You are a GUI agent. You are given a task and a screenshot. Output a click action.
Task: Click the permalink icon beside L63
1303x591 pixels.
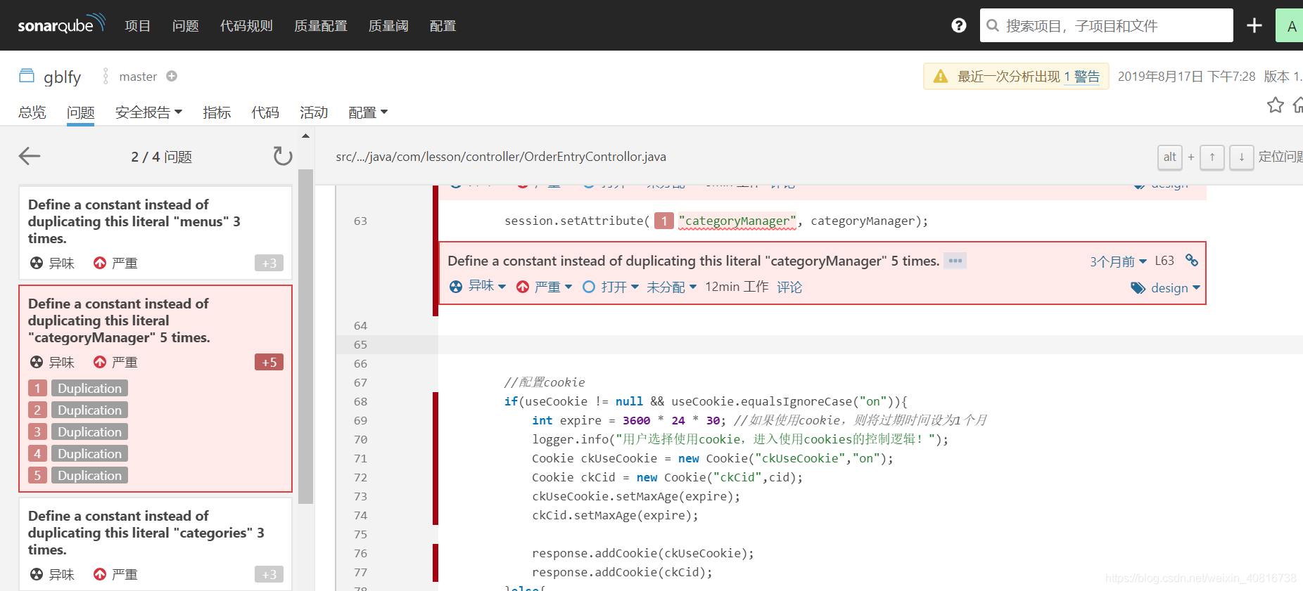(1191, 260)
